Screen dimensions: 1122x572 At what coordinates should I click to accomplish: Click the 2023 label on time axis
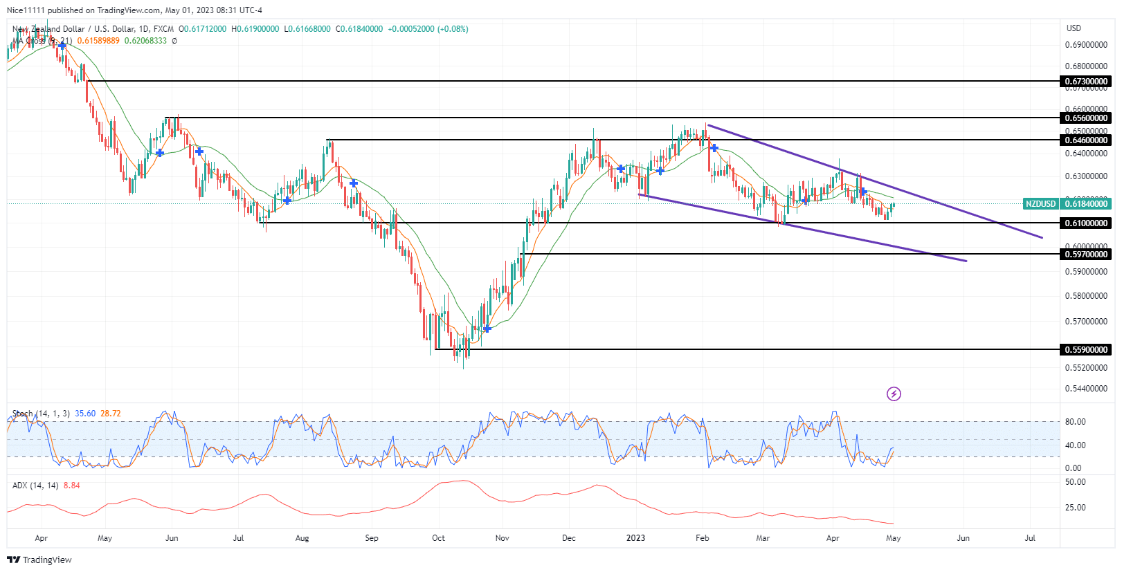[635, 538]
